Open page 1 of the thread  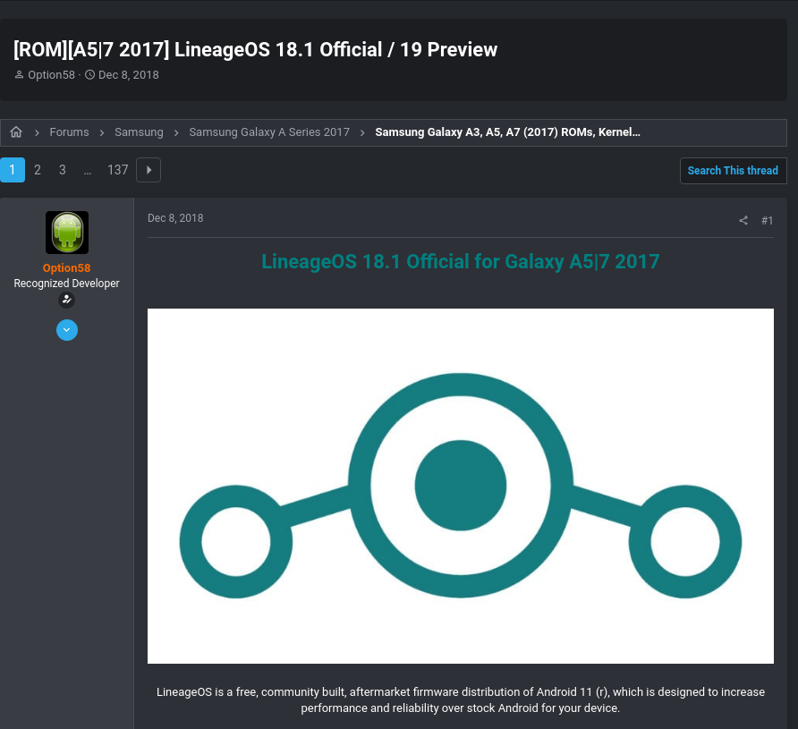13,170
